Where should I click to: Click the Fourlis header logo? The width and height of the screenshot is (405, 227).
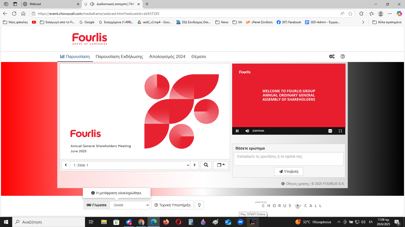[x=90, y=39]
